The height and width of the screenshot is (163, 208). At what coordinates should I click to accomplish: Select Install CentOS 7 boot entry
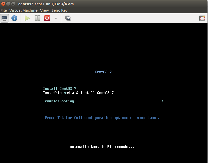[60, 89]
